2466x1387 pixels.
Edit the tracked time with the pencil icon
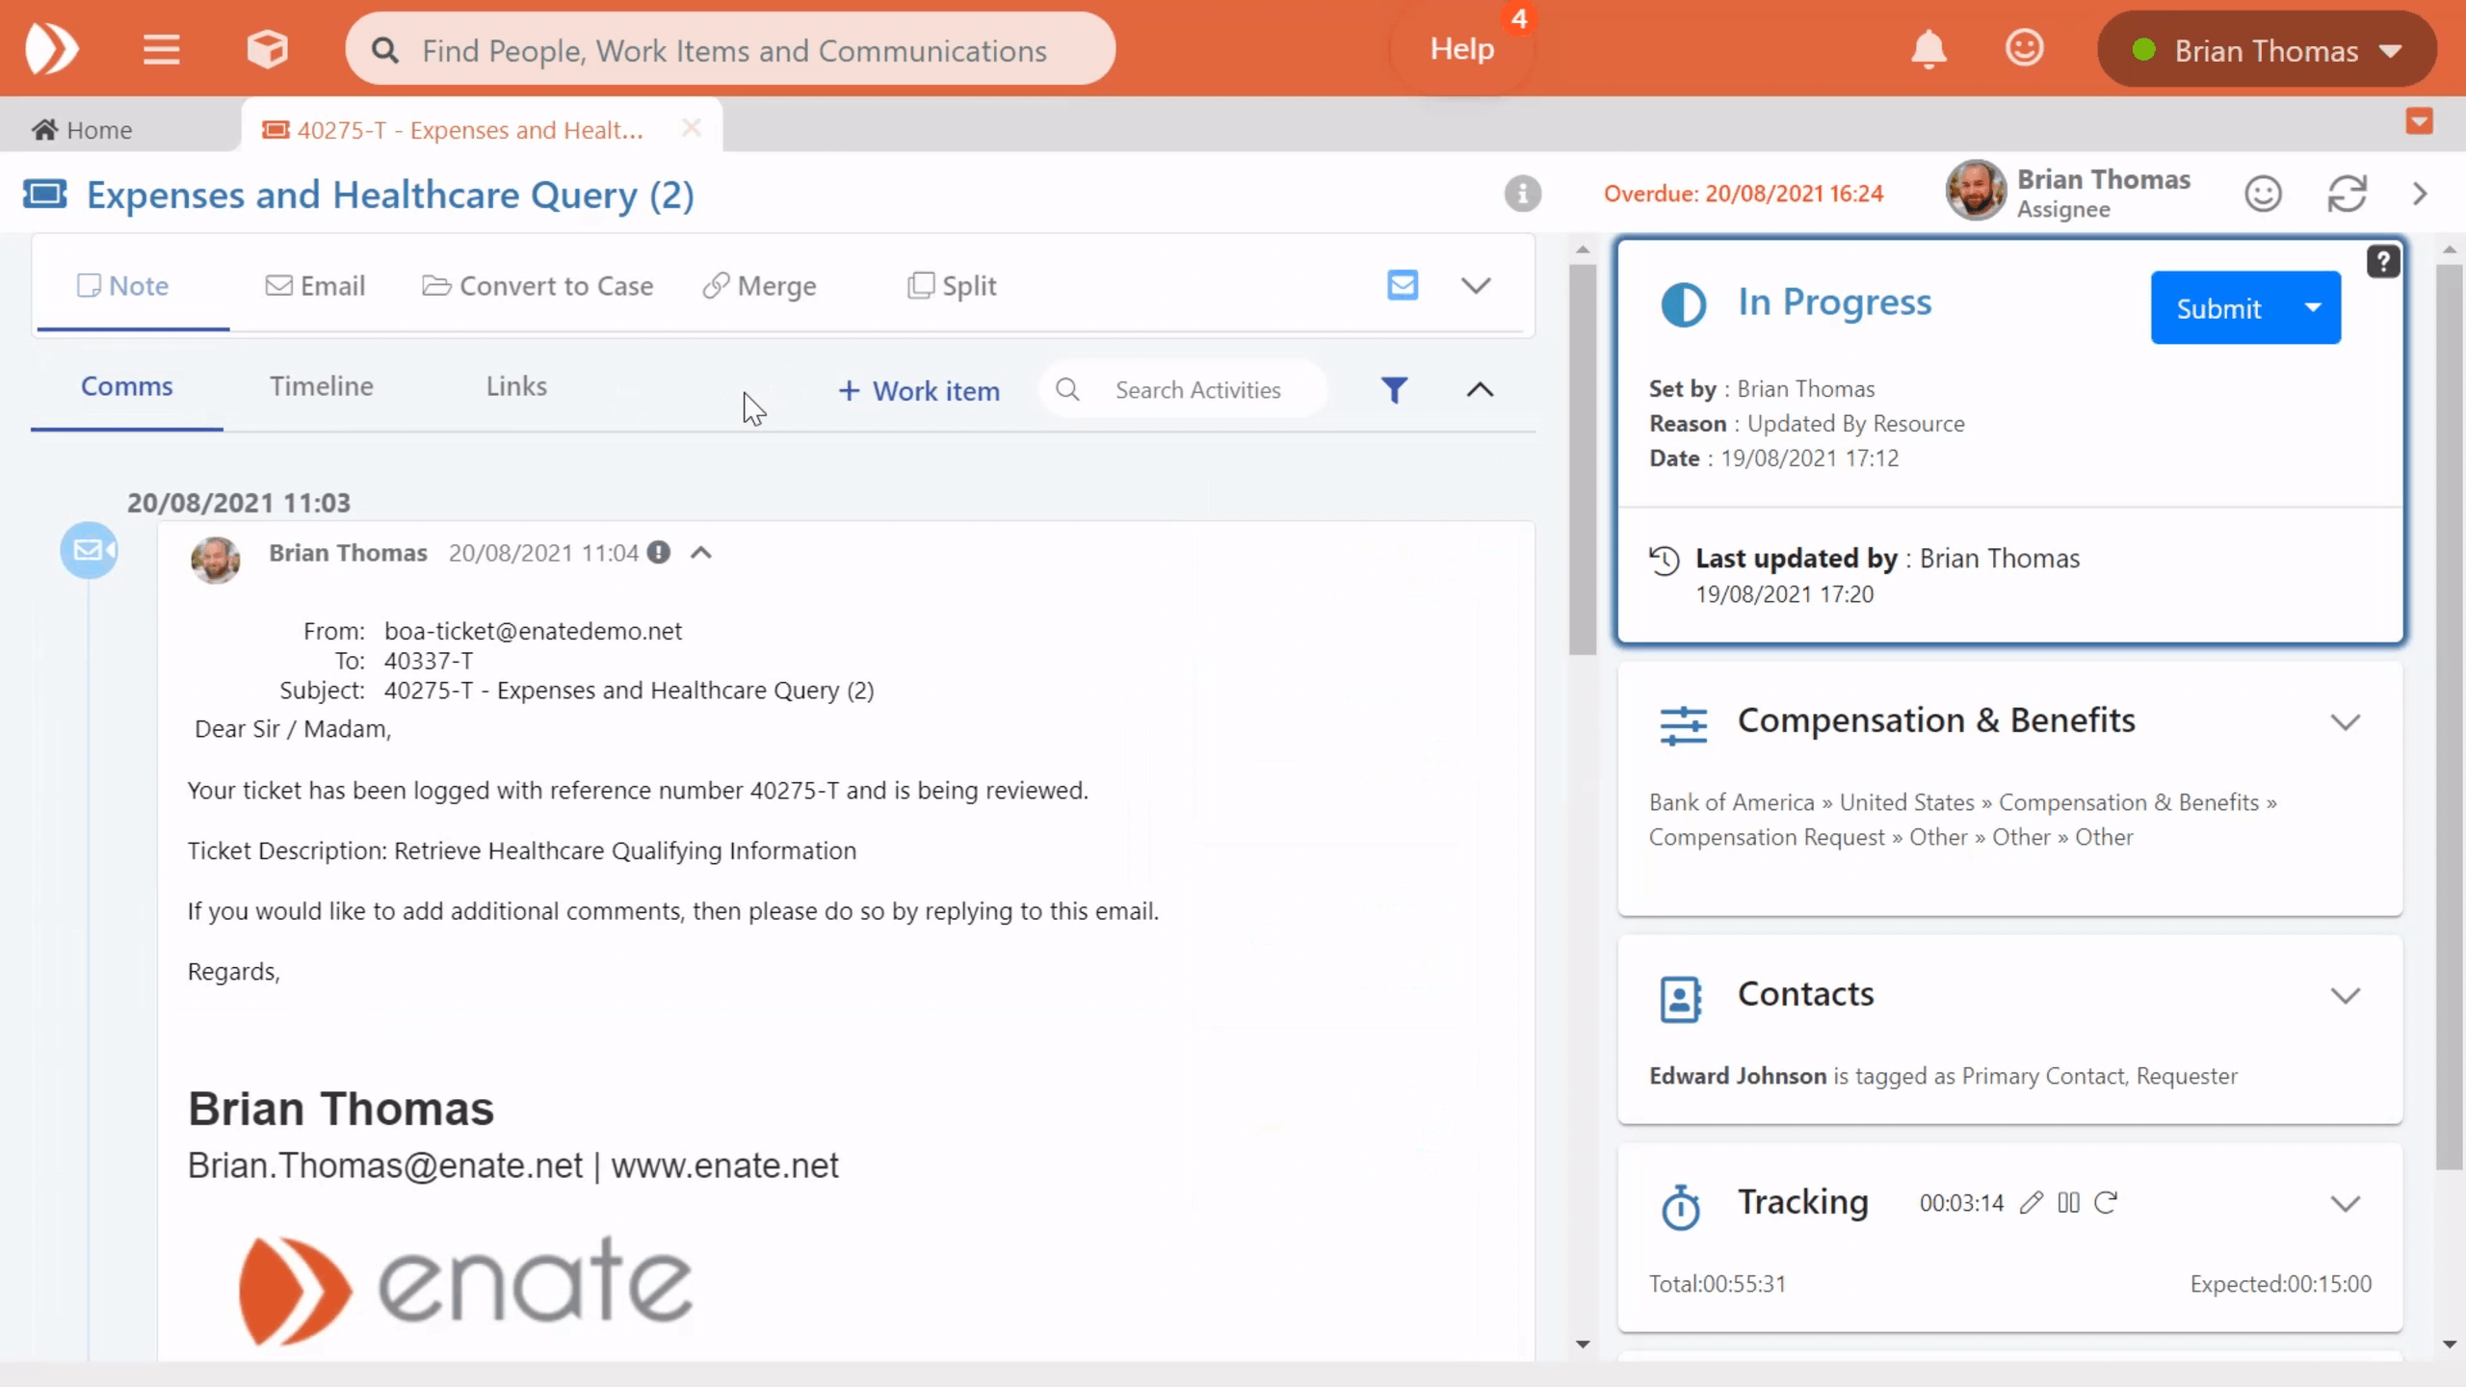click(x=2032, y=1202)
